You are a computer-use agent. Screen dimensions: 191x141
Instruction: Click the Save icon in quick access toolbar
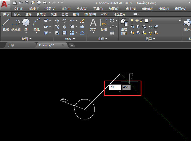(27, 3)
